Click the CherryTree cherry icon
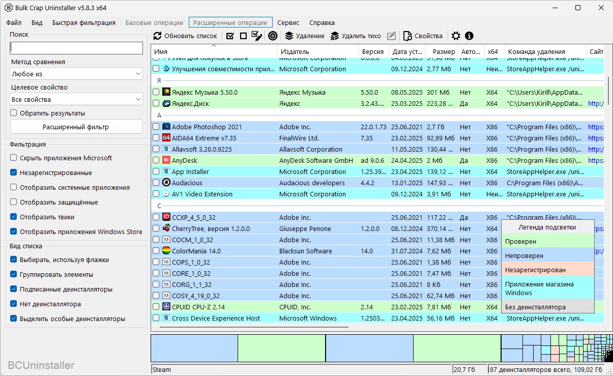Viewport: 613px width, 376px height. click(x=166, y=228)
